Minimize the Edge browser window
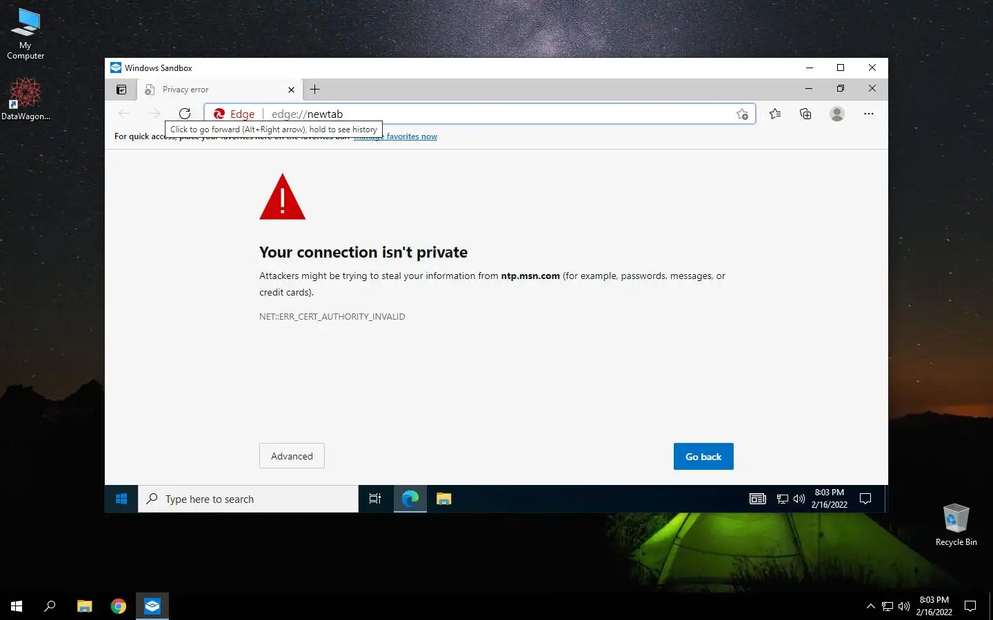Screen dimensions: 993x620 pyautogui.click(x=809, y=89)
